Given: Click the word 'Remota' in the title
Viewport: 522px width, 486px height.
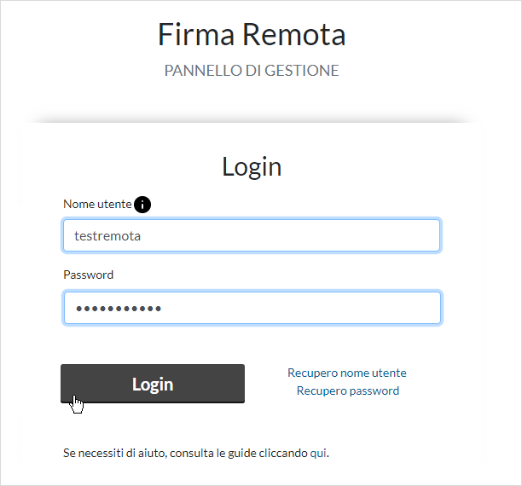Looking at the screenshot, I should point(294,34).
